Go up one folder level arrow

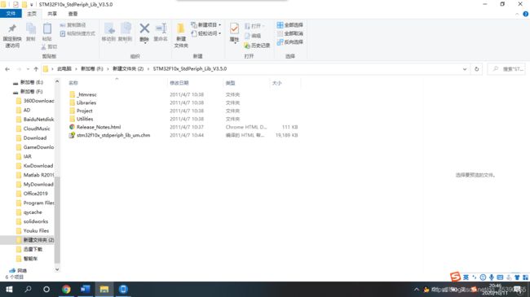36,69
